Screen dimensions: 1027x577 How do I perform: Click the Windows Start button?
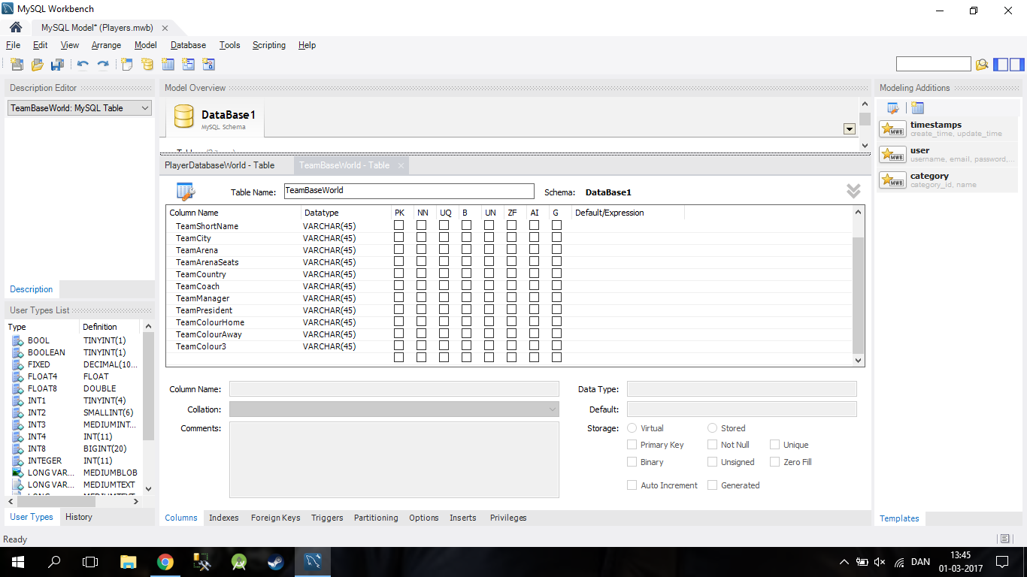coord(17,561)
